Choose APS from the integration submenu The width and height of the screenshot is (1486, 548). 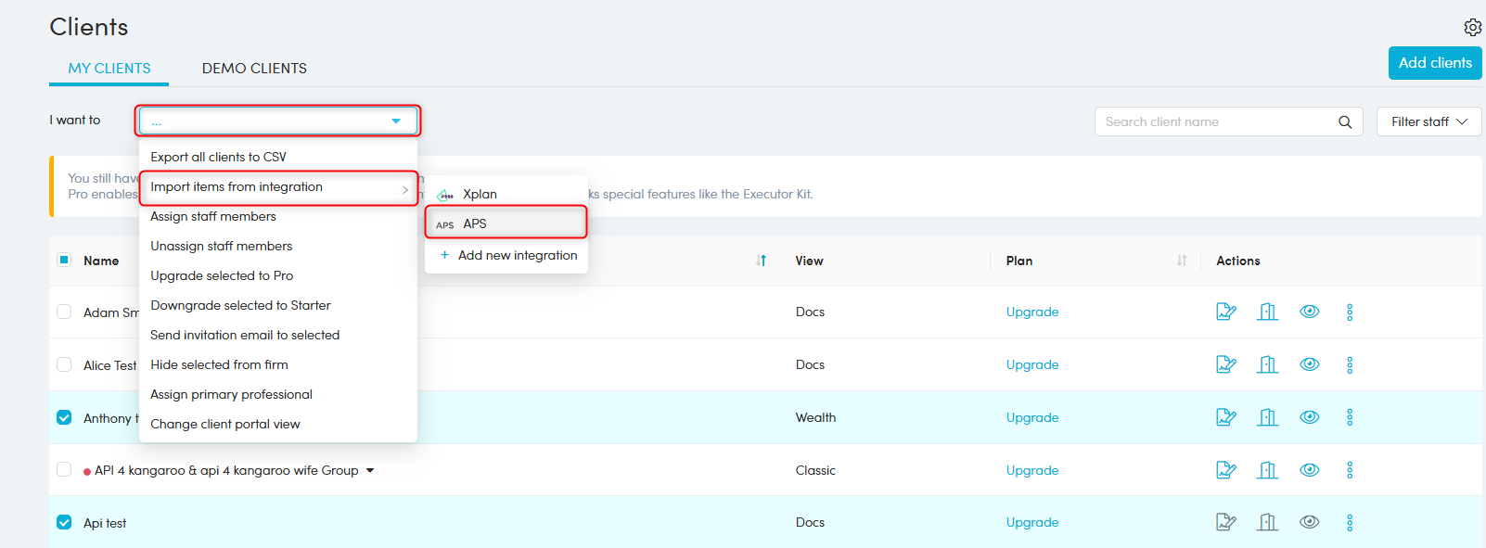(x=506, y=223)
